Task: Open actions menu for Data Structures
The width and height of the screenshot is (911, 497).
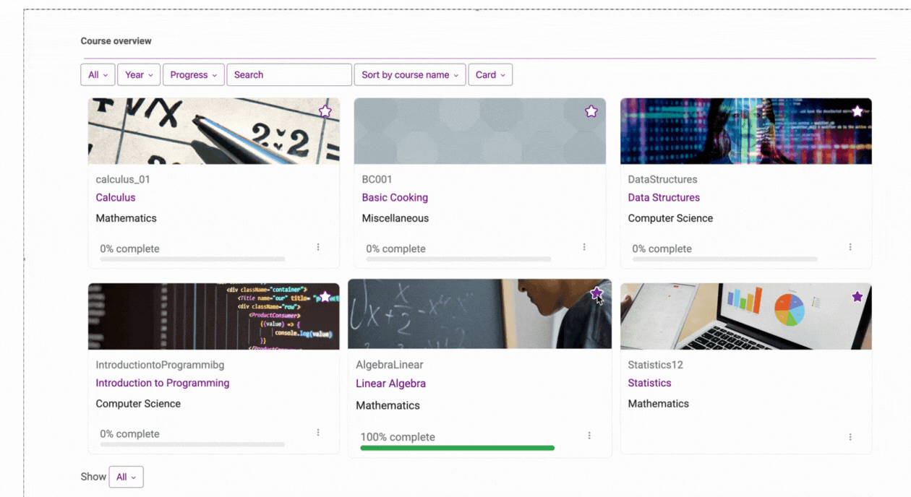Action: (850, 247)
